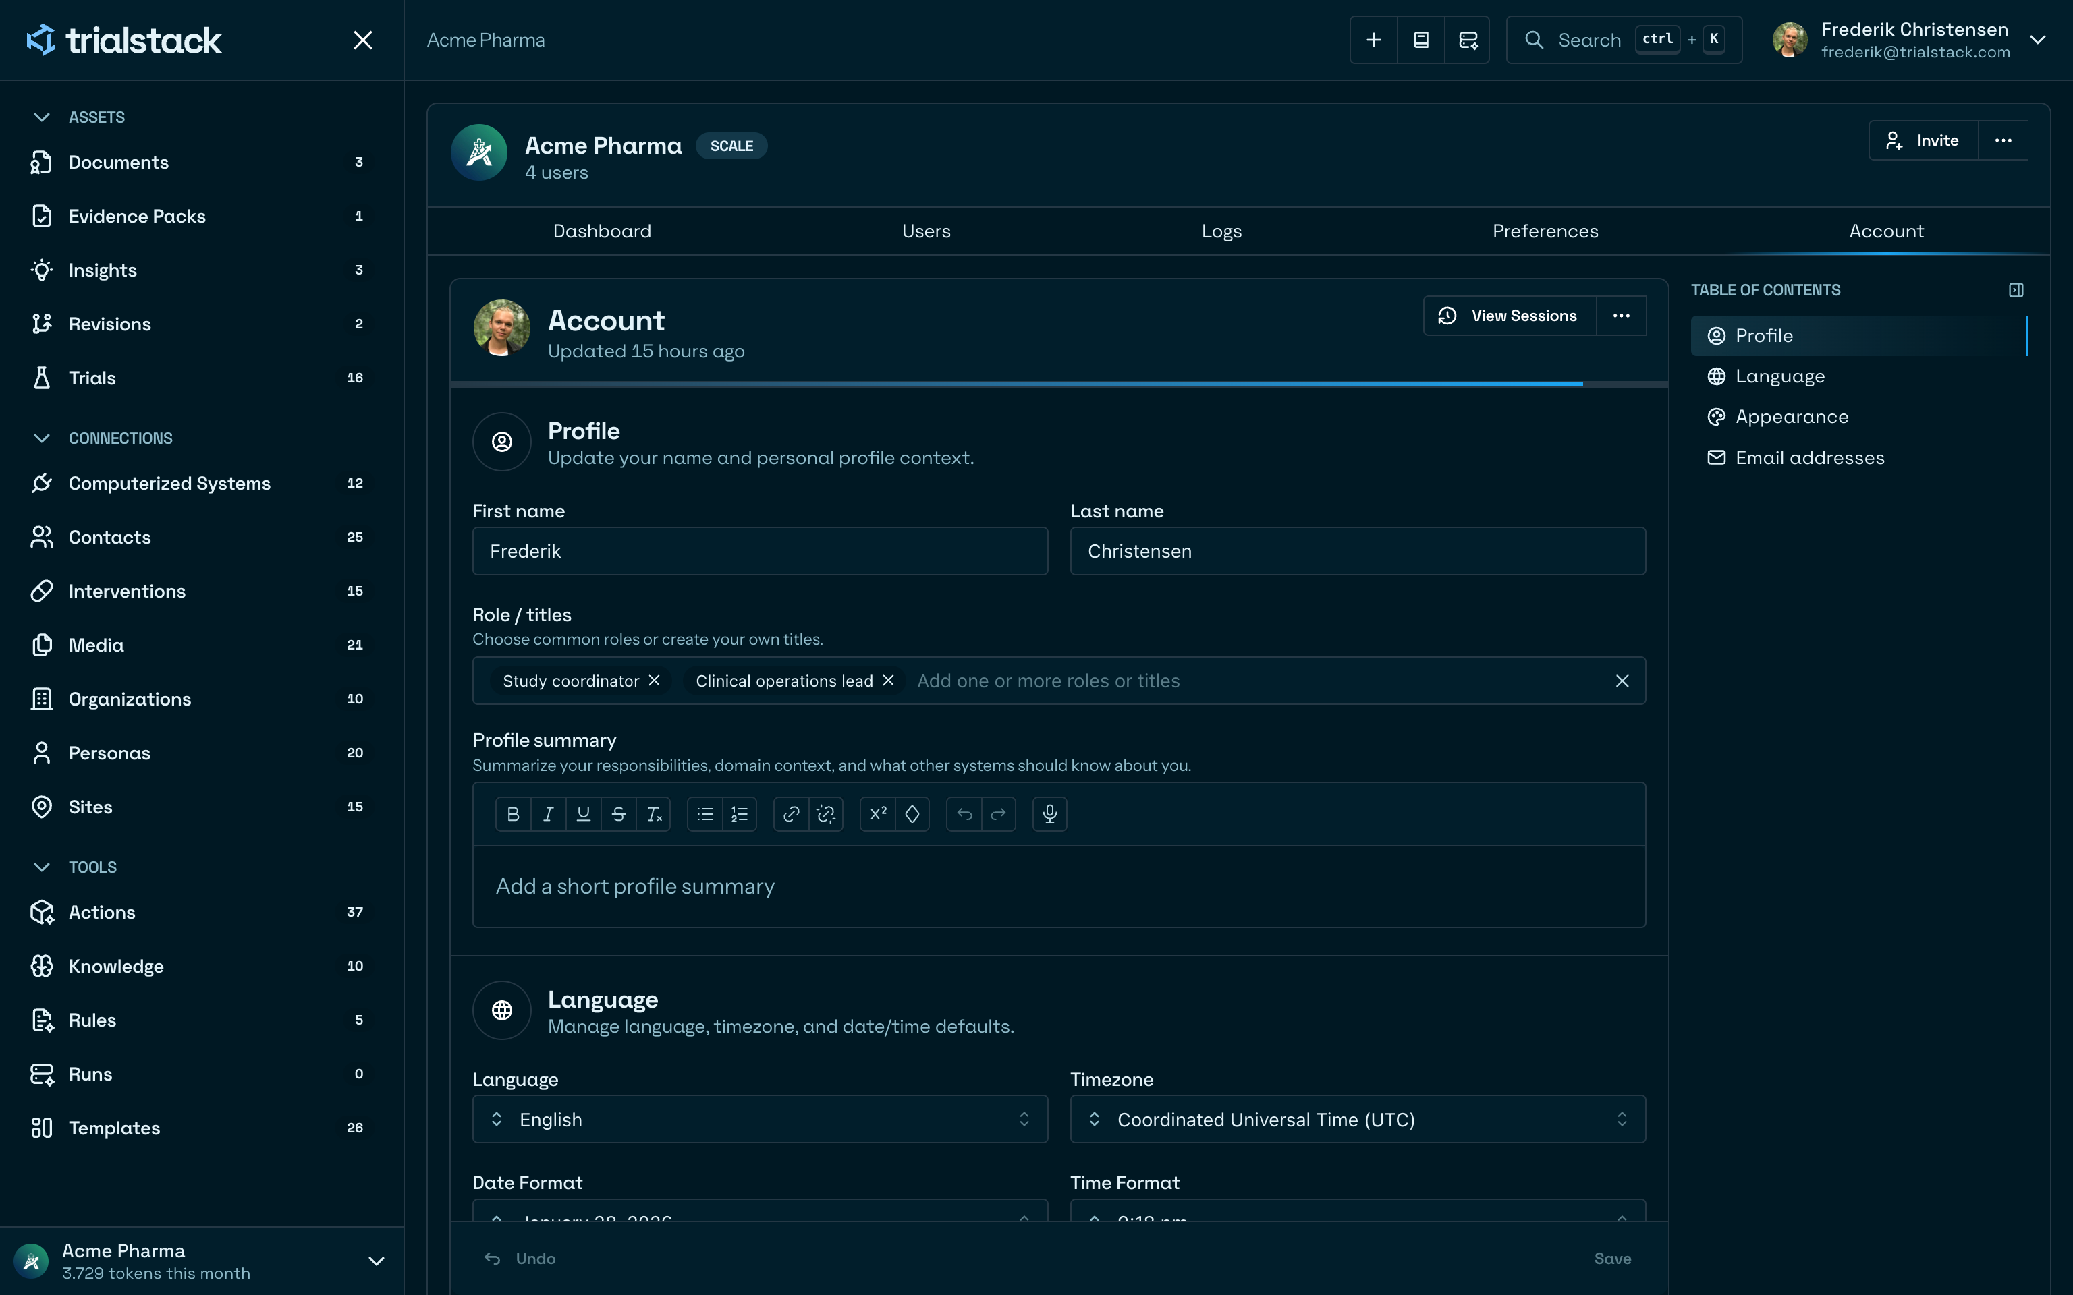Undo last edit in editor toolbar
Screen dimensions: 2073x1295
pyautogui.click(x=964, y=813)
